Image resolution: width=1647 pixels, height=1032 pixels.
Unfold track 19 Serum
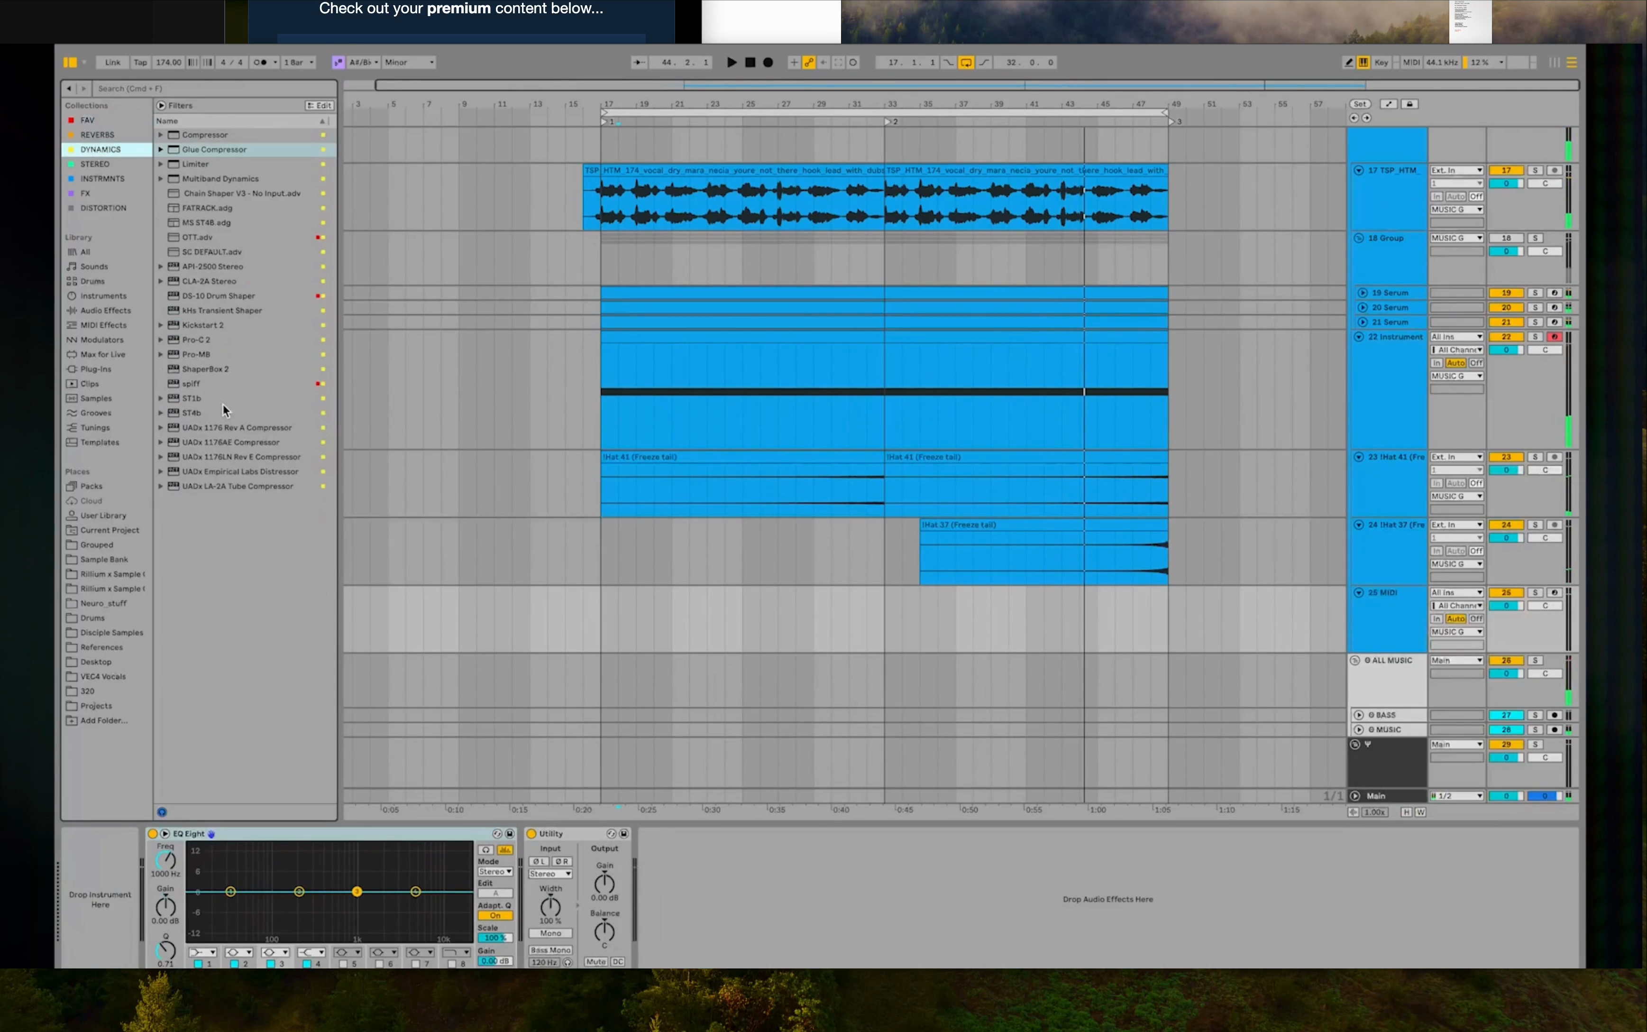click(1363, 293)
